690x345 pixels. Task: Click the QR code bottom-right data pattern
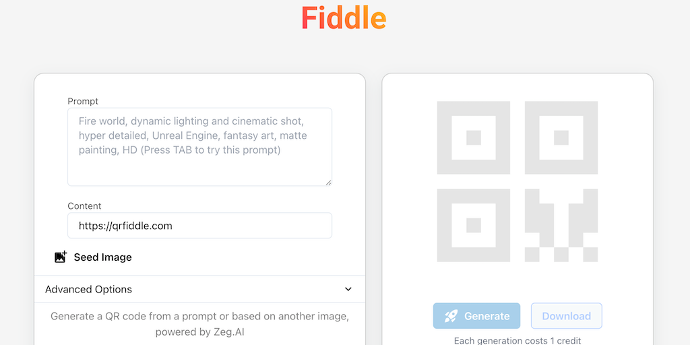tap(561, 225)
